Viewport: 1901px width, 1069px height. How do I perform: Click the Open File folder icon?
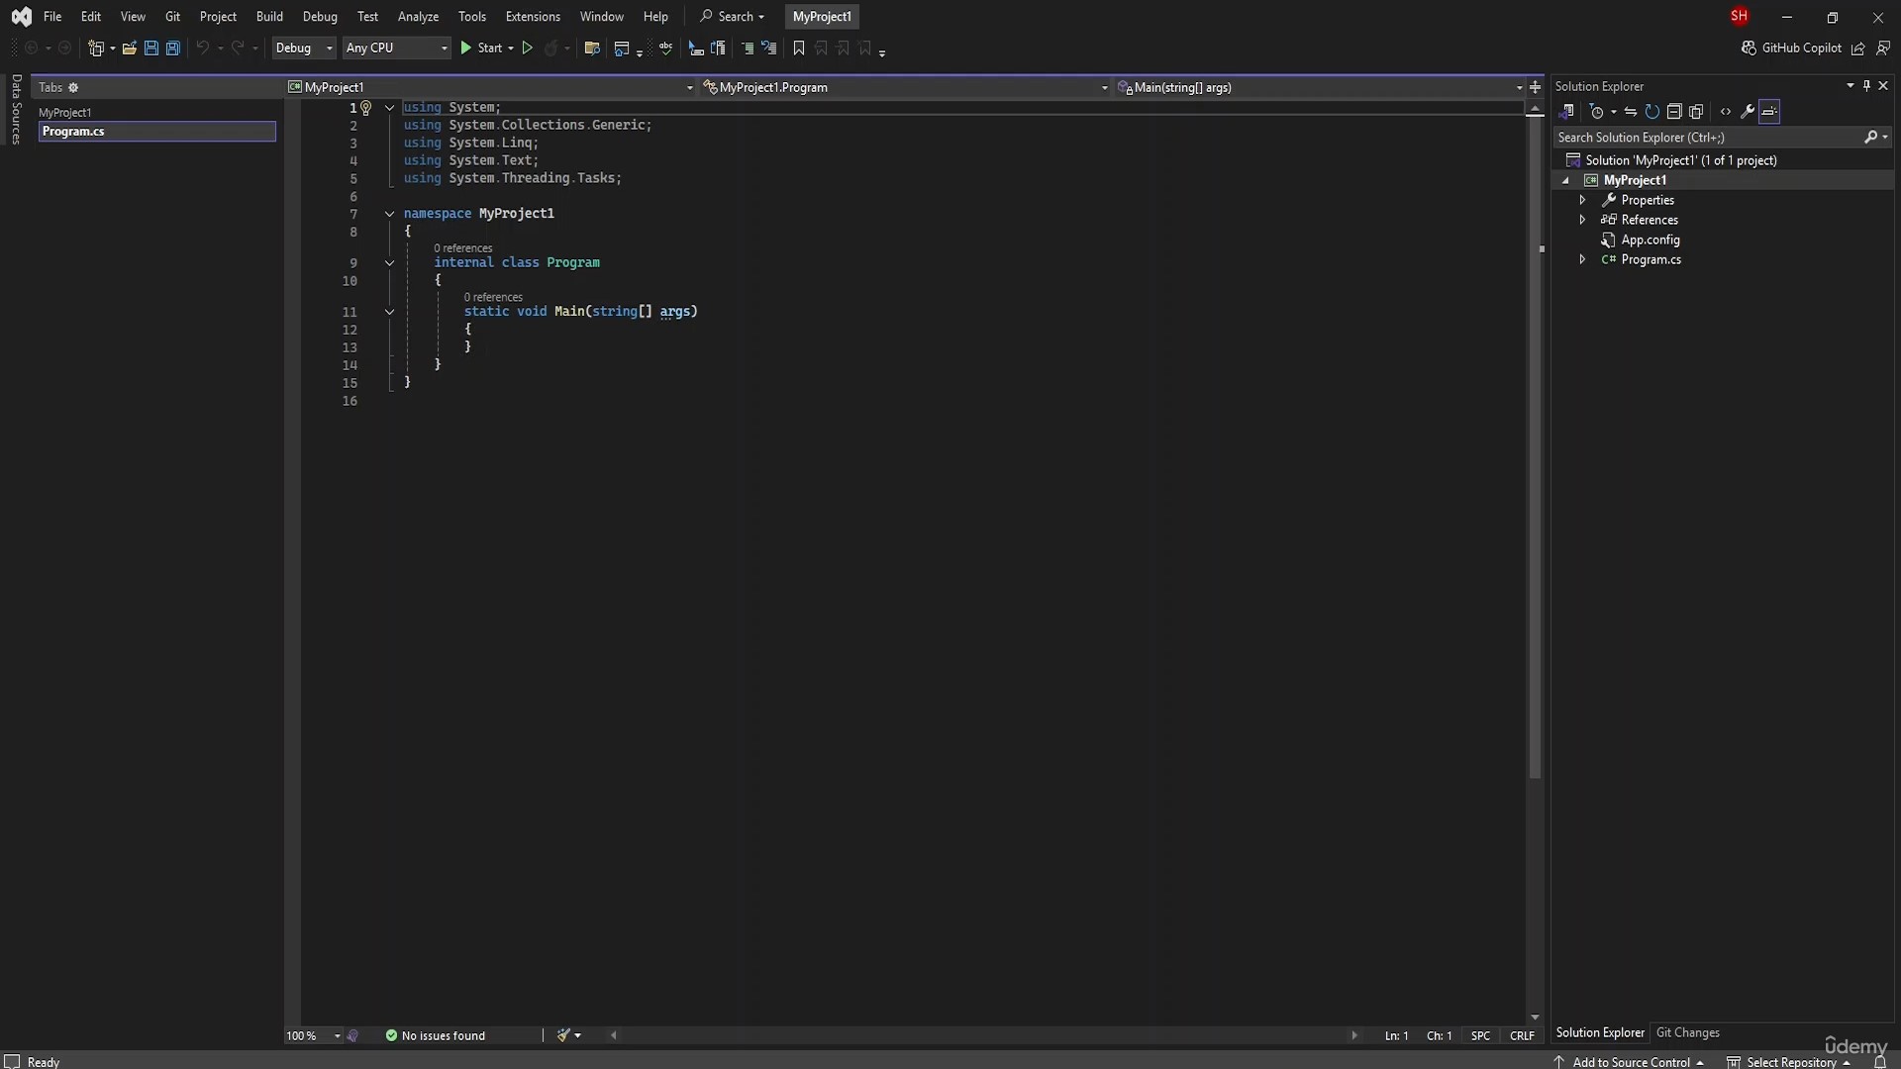[129, 48]
